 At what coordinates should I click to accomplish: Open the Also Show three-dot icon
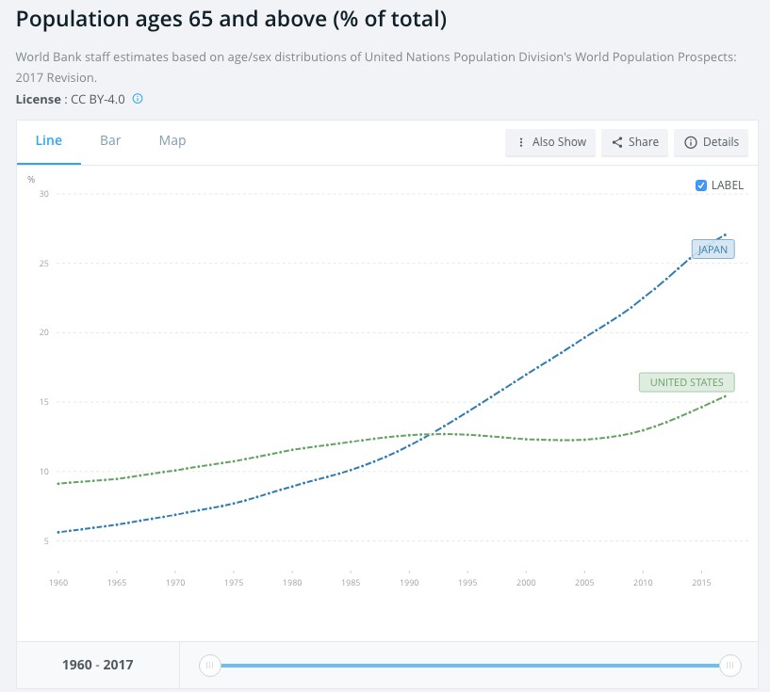(x=520, y=142)
